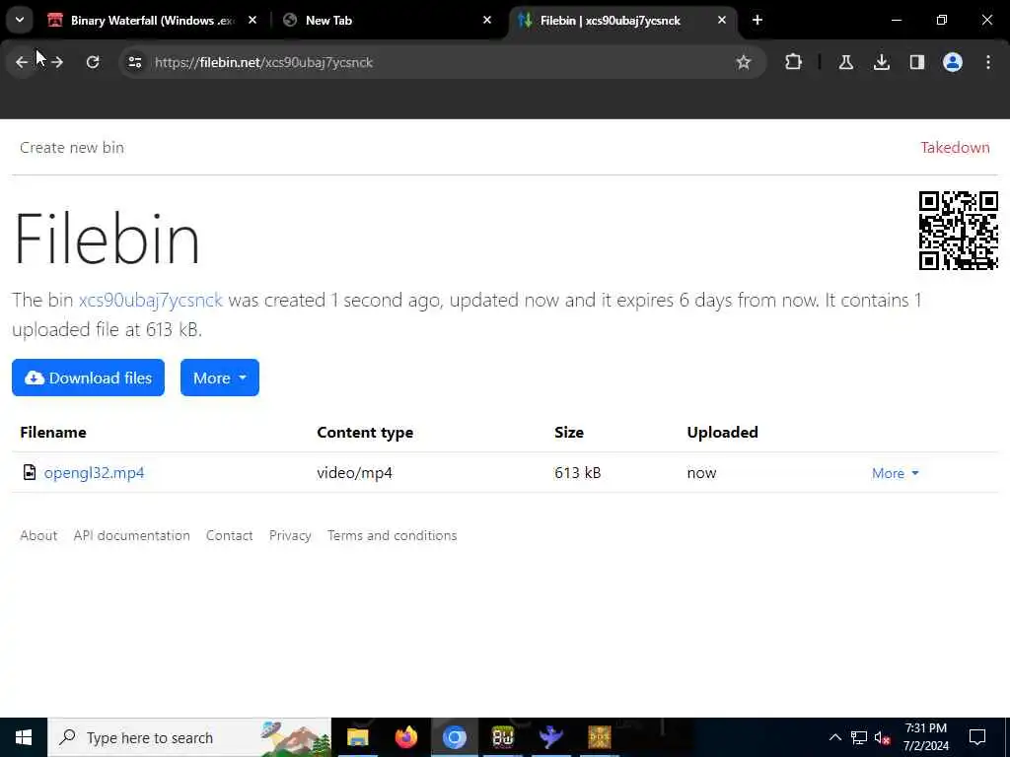Click the Uploaded column header
Viewport: 1010px width, 757px height.
tap(722, 433)
